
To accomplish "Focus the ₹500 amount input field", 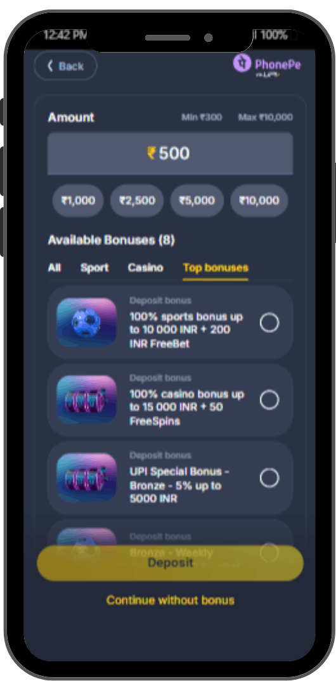I will pyautogui.click(x=170, y=153).
